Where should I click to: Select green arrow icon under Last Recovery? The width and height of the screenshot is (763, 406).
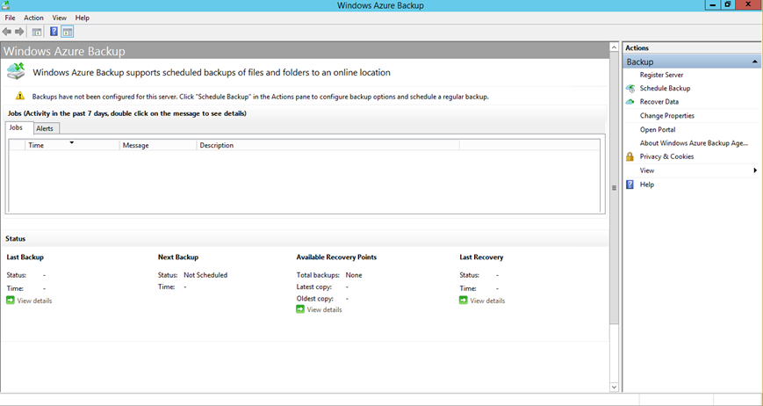click(464, 301)
